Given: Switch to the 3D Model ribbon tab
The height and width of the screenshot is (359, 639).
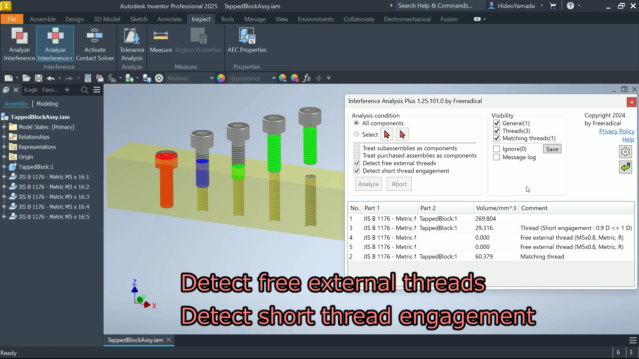Looking at the screenshot, I should 106,19.
